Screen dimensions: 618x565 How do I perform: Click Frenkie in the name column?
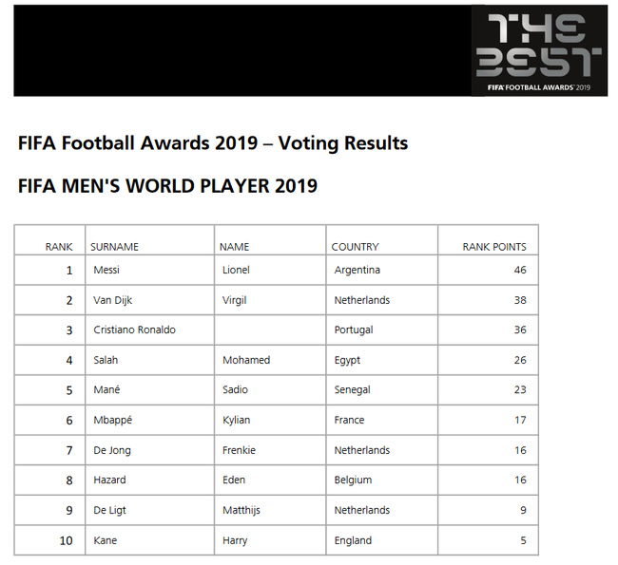tap(239, 450)
